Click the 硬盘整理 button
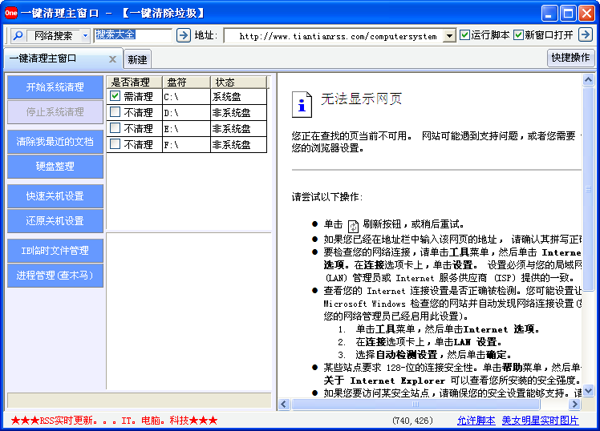 [55, 167]
